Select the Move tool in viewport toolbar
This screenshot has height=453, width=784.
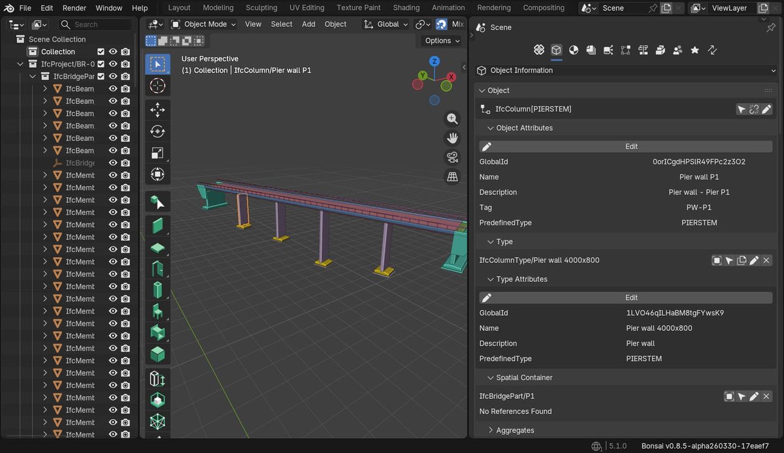[157, 110]
